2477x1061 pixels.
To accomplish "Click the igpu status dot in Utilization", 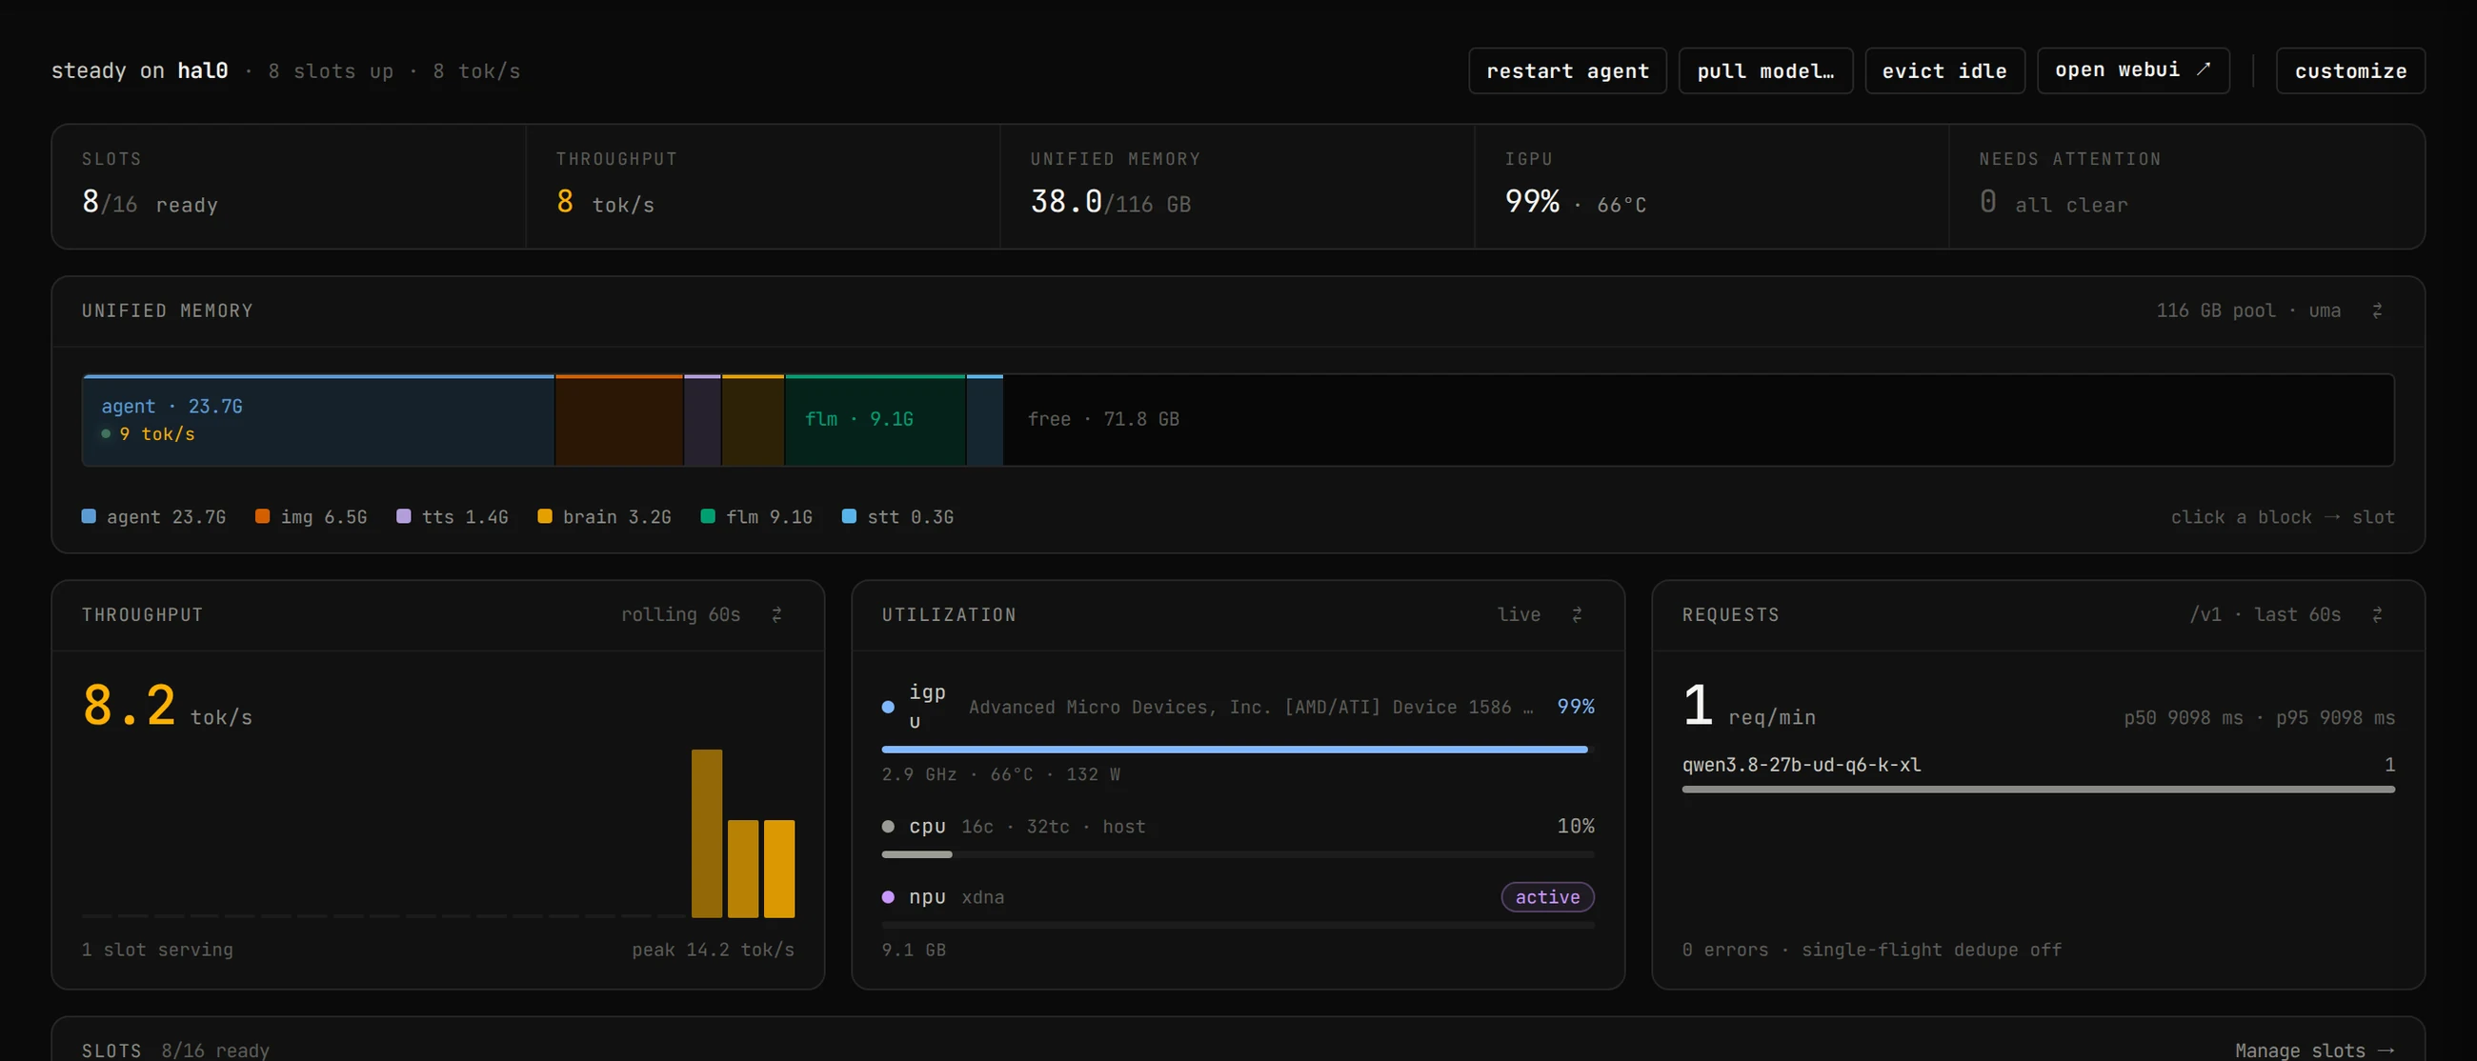I will (x=888, y=707).
